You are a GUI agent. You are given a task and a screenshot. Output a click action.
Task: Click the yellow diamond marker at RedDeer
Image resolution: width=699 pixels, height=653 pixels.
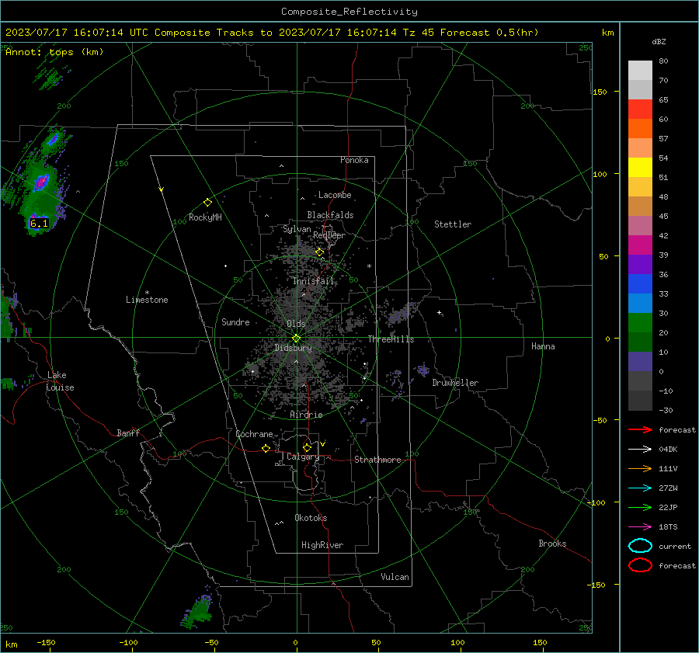[320, 252]
